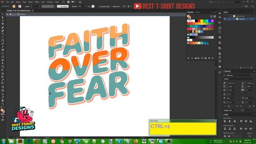Switch Swatches panel to list view
The image size is (256, 144).
point(211,16)
